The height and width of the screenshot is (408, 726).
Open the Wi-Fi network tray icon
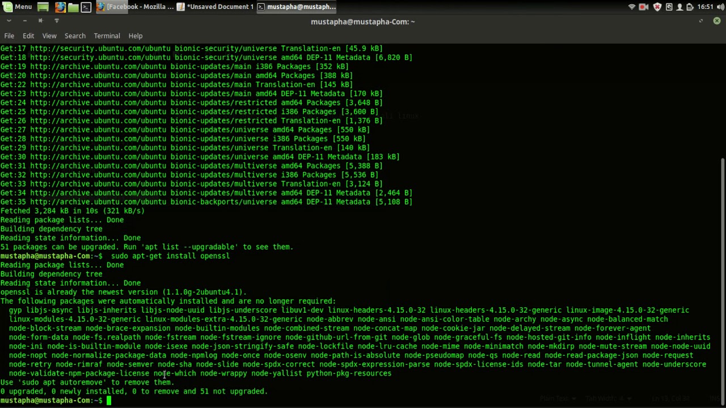pos(632,7)
